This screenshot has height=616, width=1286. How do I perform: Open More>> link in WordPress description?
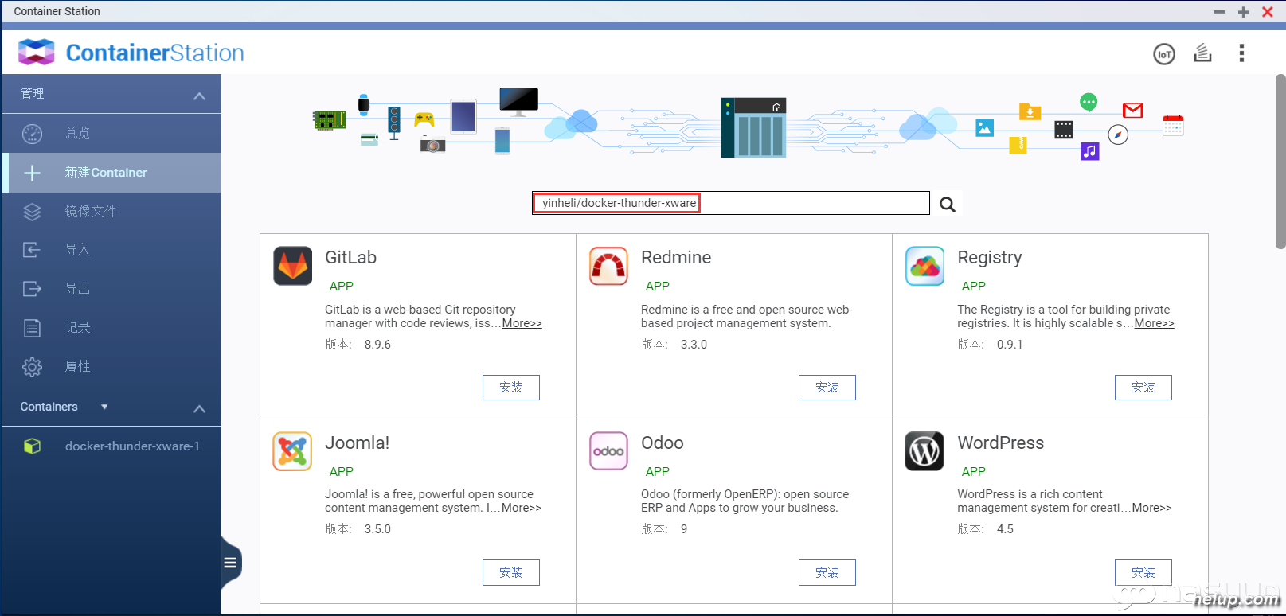pyautogui.click(x=1151, y=508)
